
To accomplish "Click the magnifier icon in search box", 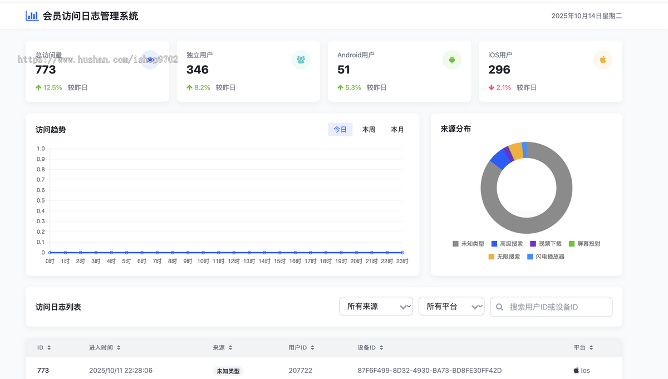I will click(x=499, y=307).
